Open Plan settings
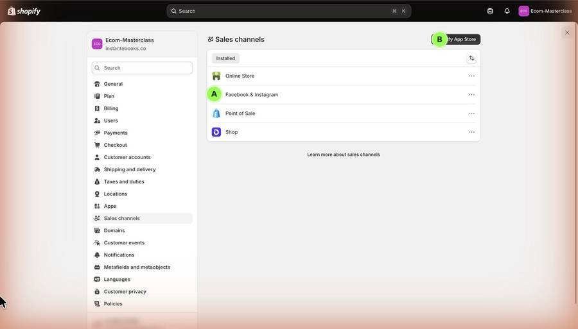 (142, 96)
